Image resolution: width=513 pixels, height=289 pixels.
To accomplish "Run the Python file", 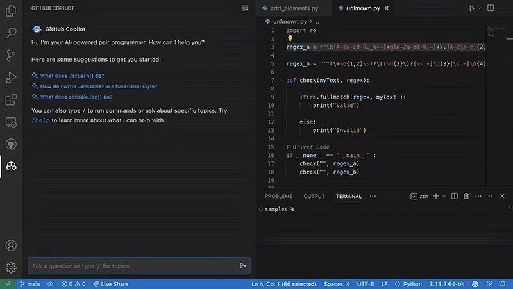I will [x=472, y=8].
